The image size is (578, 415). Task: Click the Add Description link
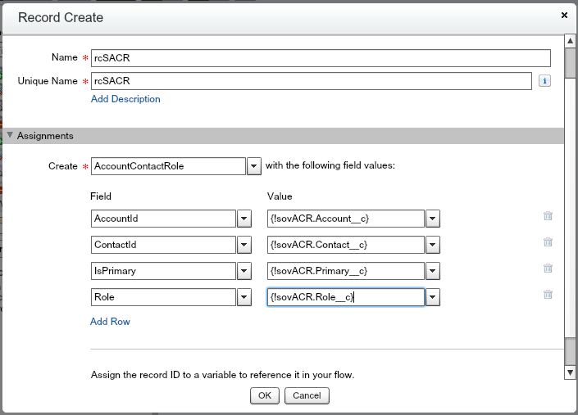coord(125,99)
